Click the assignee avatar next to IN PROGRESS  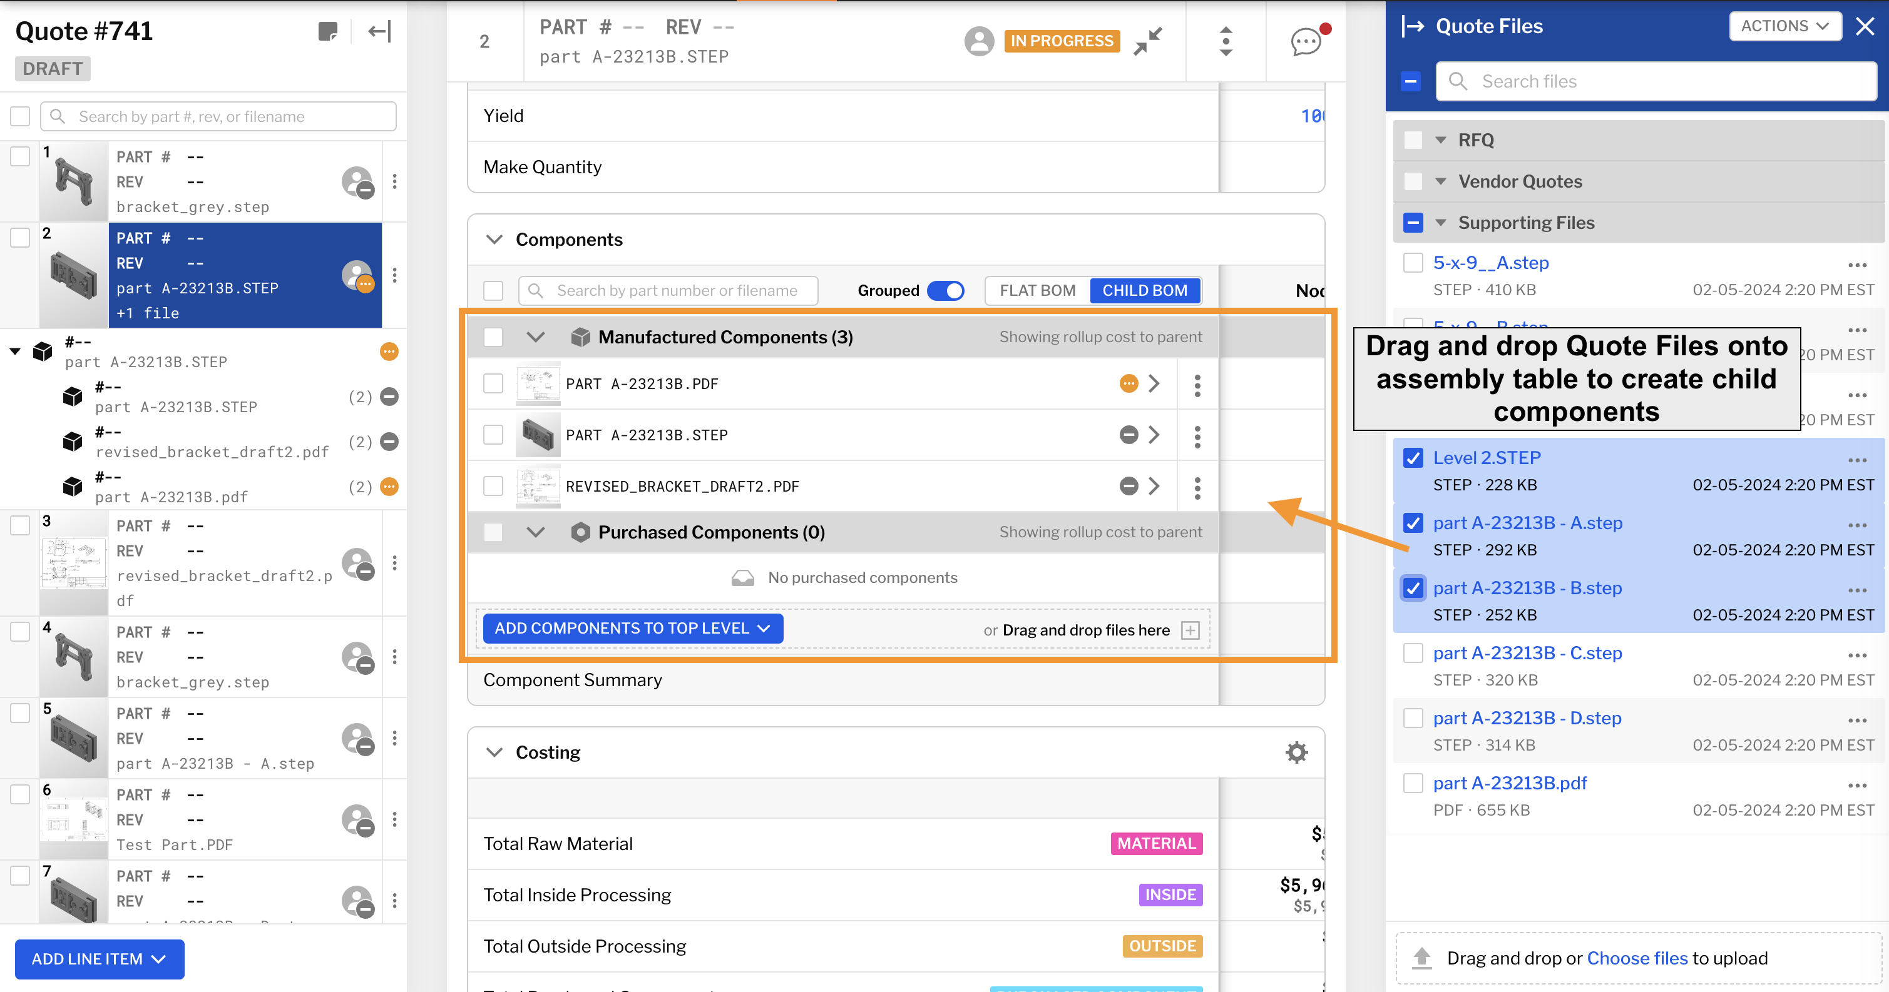coord(979,42)
